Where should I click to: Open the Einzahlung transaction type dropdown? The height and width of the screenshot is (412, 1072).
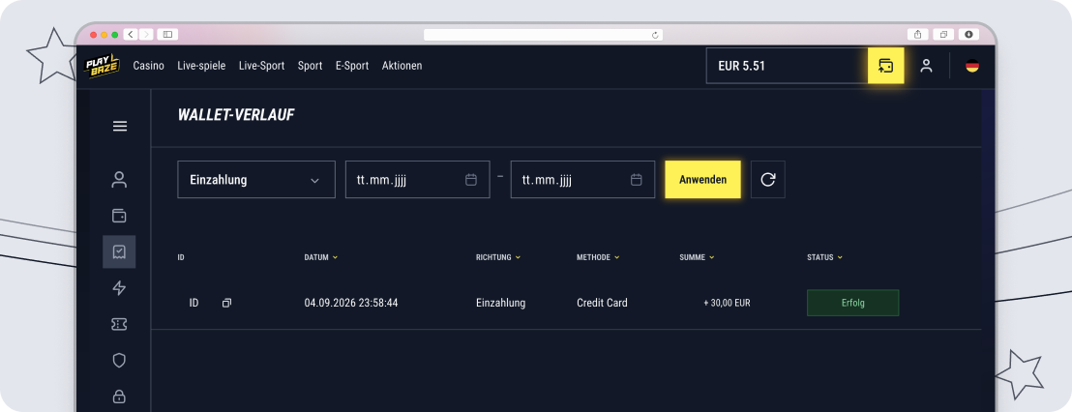click(256, 180)
